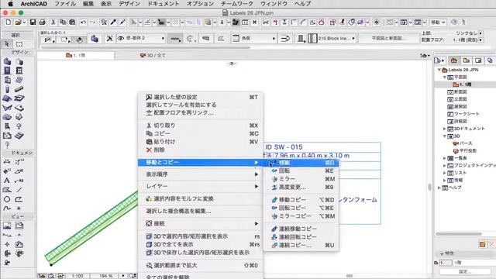Click the Cut scissors toolbar icon
Screen dimensions: 496x279
click(53, 22)
